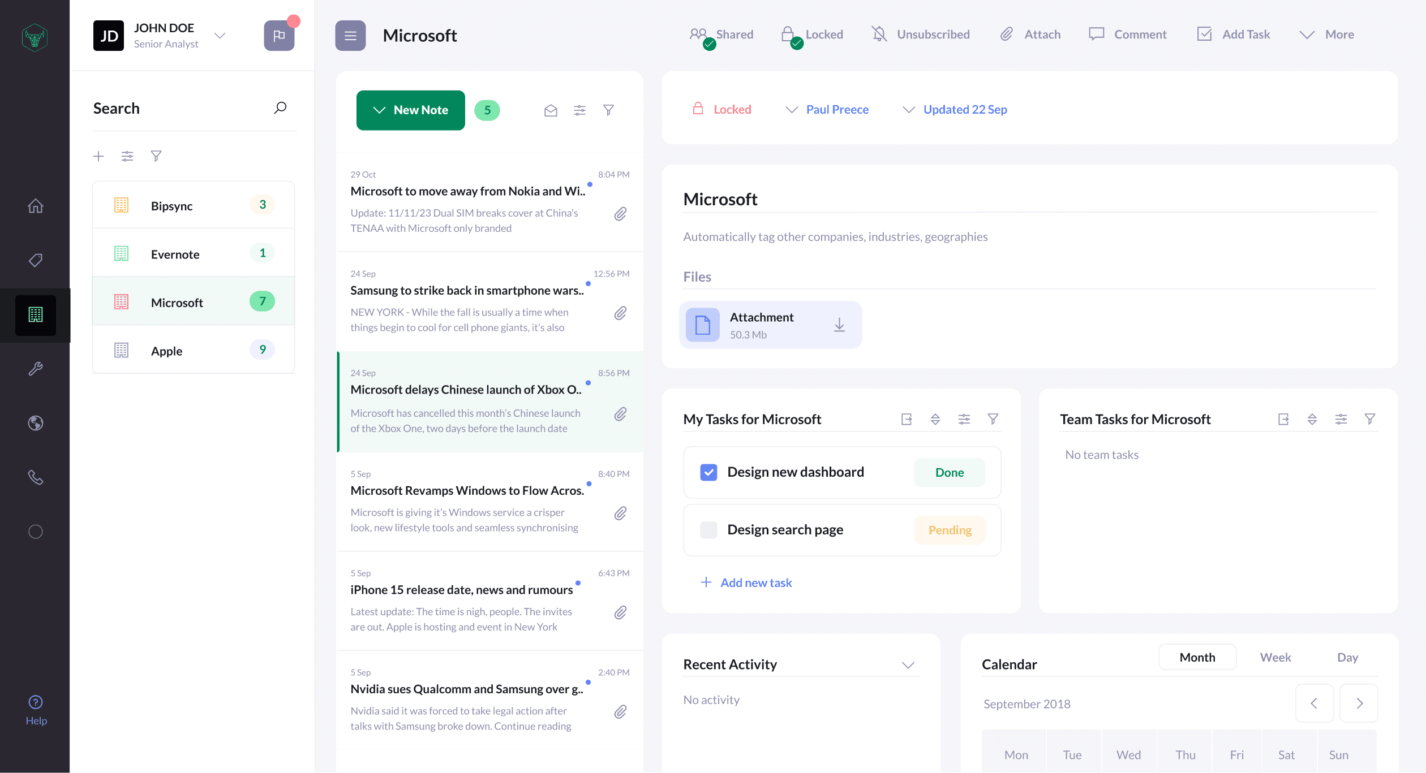This screenshot has width=1426, height=773.
Task: Click the flag notifications icon
Action: pyautogui.click(x=279, y=36)
